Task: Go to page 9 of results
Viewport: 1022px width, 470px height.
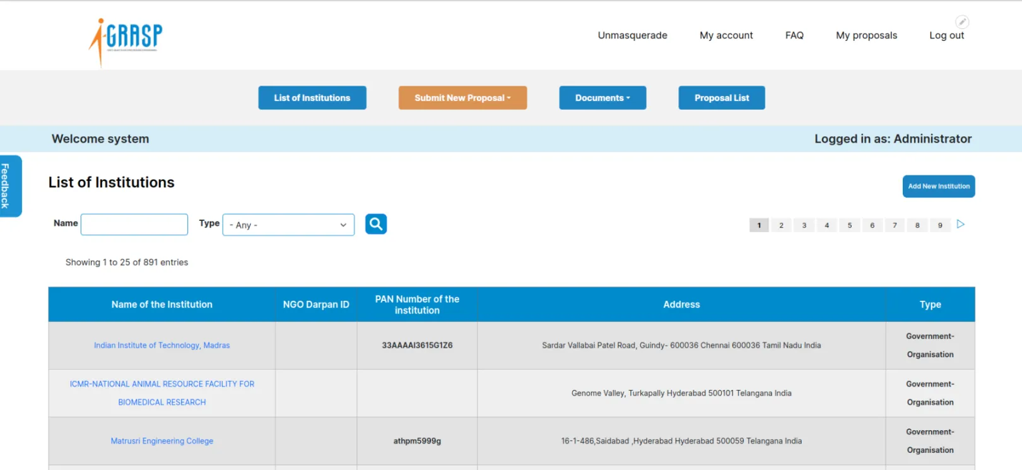Action: click(x=940, y=225)
